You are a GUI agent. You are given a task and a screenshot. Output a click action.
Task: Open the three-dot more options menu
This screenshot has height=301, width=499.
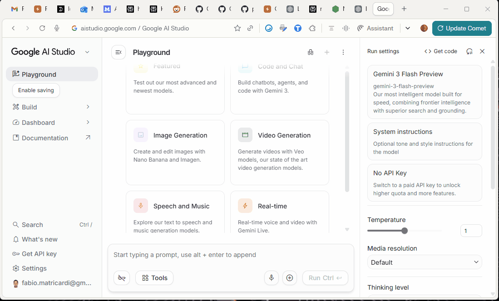tap(343, 52)
